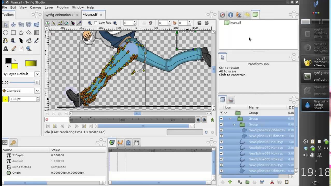The width and height of the screenshot is (331, 186).
Task: Uncheck the NewSpline068 Контур layer checkbox
Action: 221,142
